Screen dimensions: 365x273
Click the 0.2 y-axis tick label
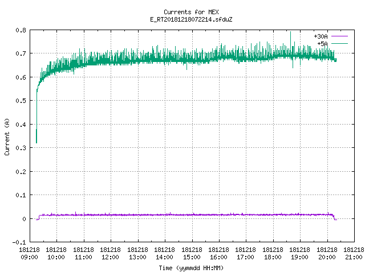21,172
